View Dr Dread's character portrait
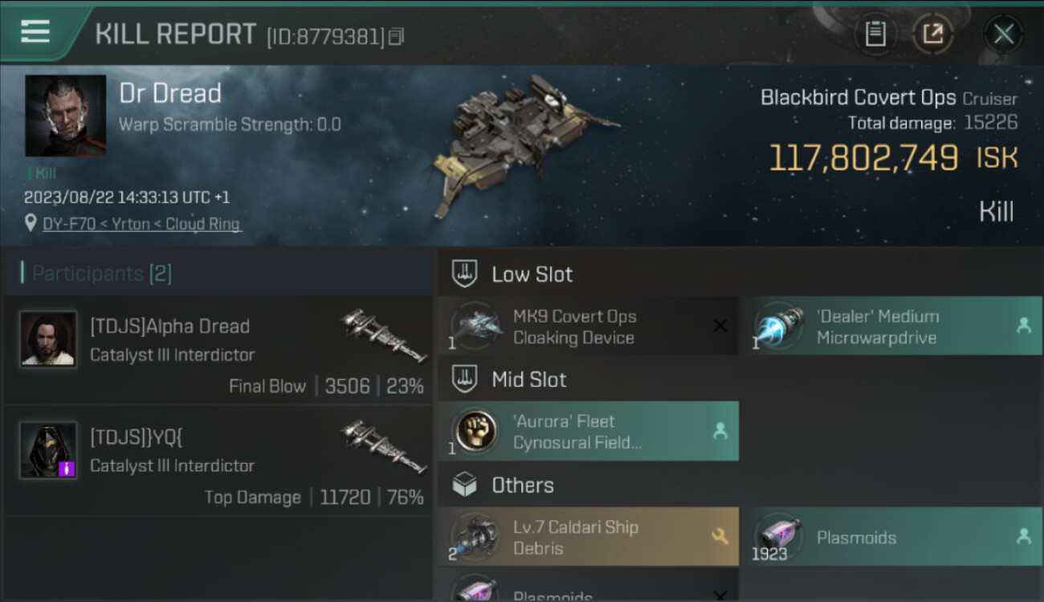Image resolution: width=1044 pixels, height=602 pixels. click(x=65, y=116)
